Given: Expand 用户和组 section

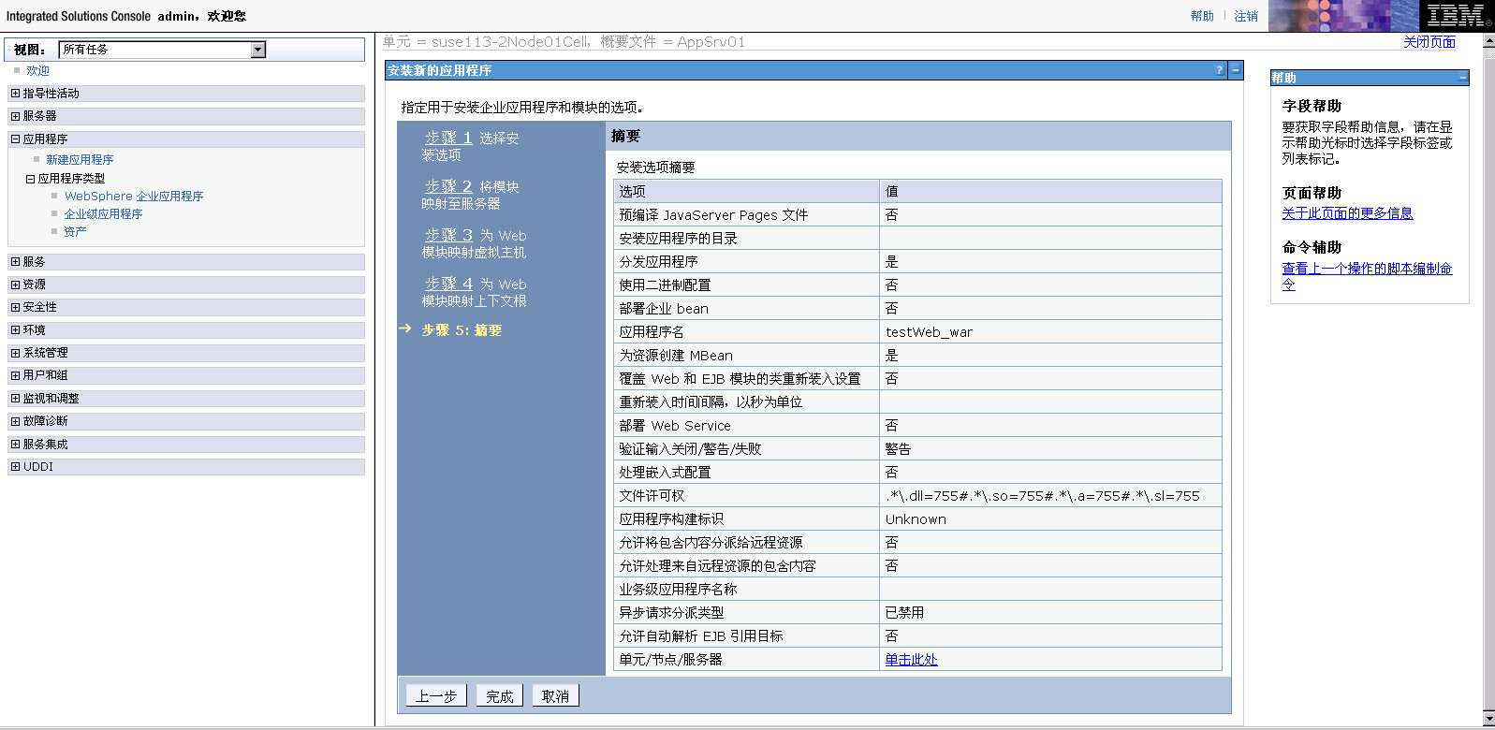Looking at the screenshot, I should point(15,375).
